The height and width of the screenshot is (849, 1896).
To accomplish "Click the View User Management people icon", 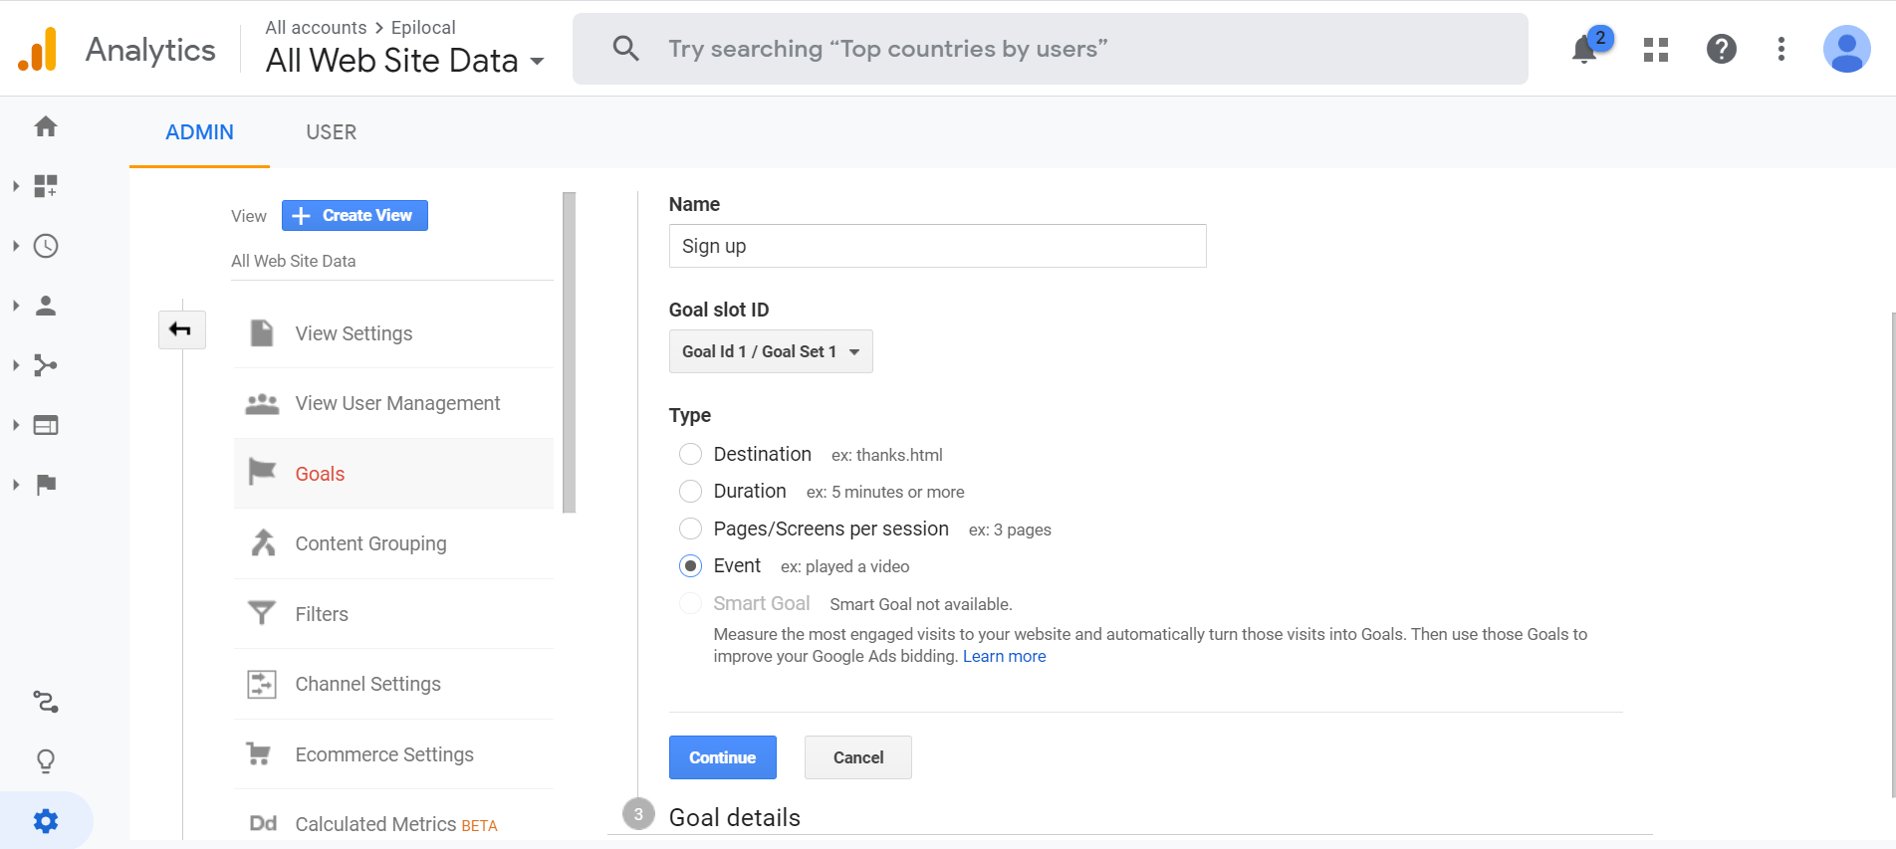I will coord(262,403).
